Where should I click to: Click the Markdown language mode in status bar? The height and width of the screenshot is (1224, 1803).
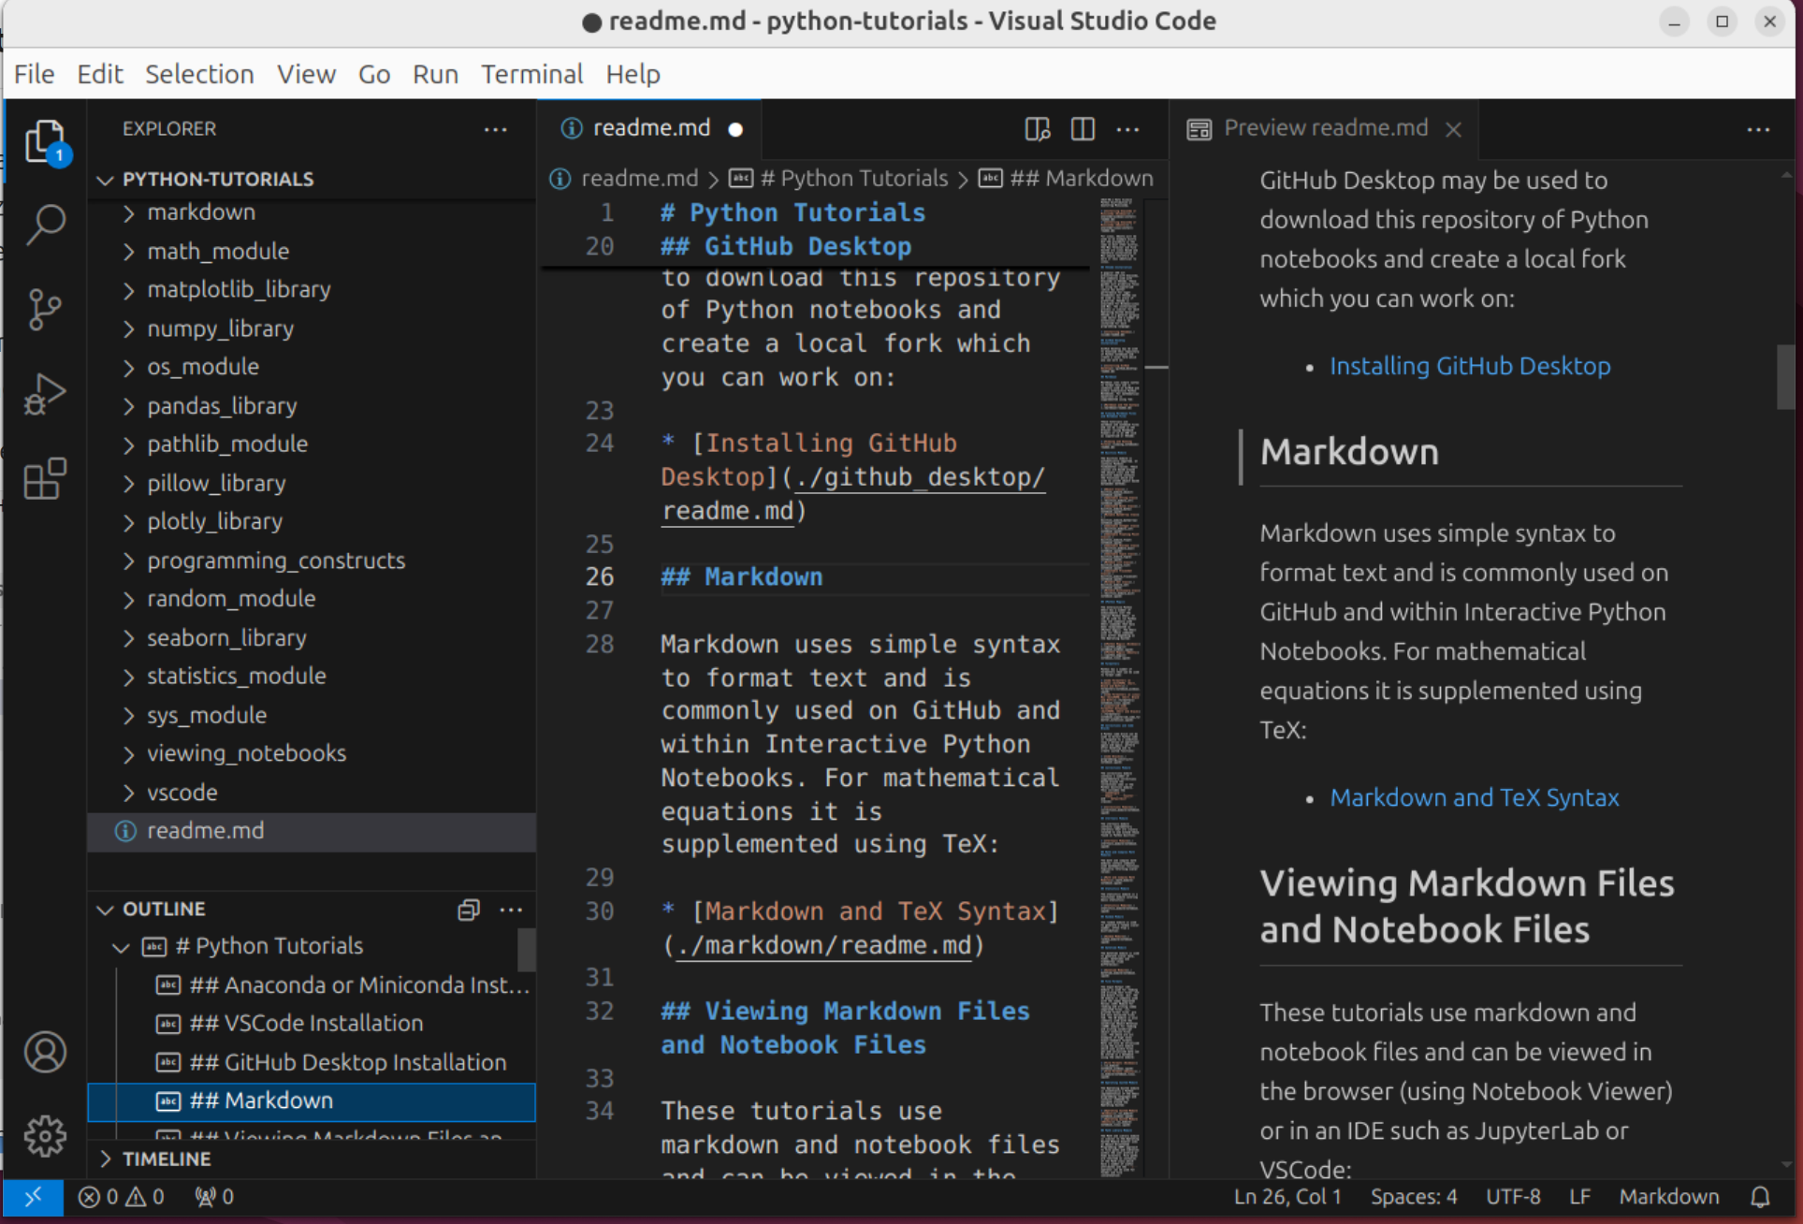coord(1668,1197)
